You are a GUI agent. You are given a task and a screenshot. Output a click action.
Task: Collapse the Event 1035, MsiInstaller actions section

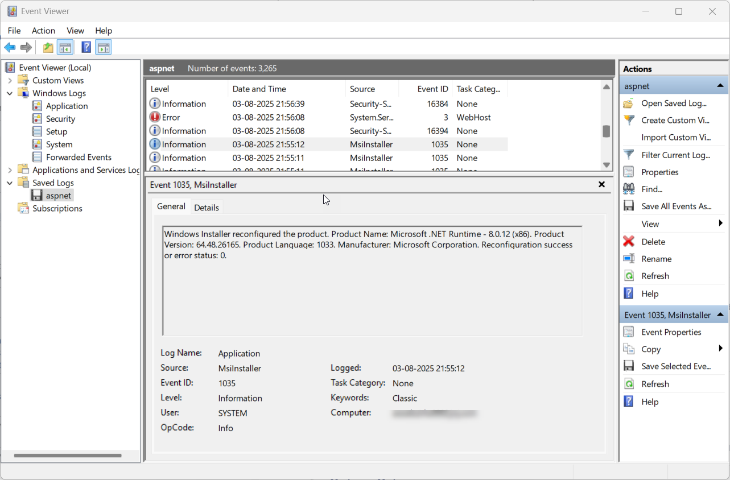click(x=720, y=315)
